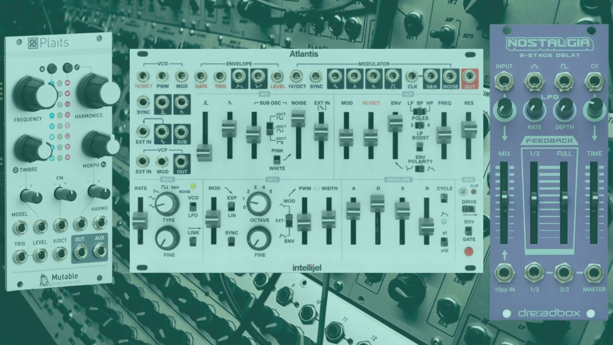Flip the EXP/LIN modulation switch
The image size is (613, 345).
(x=231, y=207)
